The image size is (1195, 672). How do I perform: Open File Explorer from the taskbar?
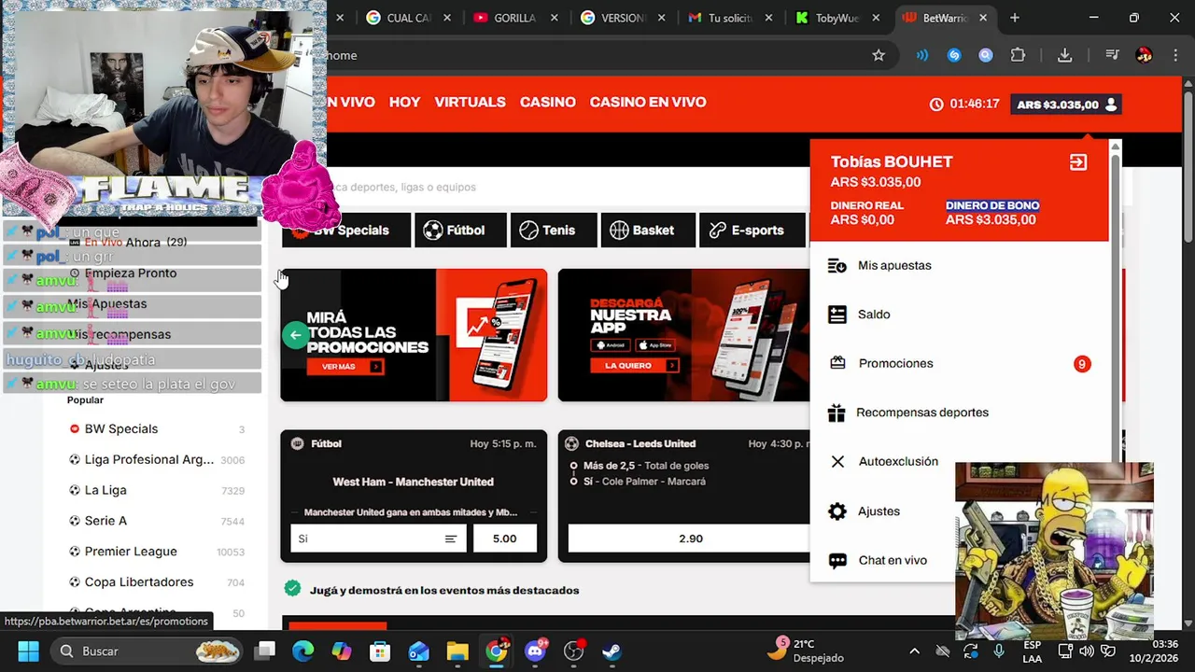click(457, 651)
